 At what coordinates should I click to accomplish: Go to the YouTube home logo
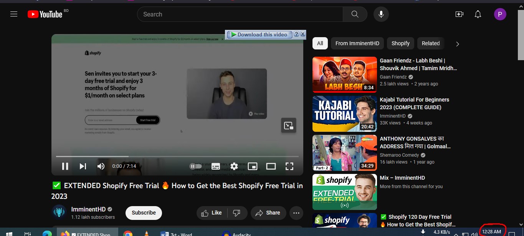coord(45,14)
